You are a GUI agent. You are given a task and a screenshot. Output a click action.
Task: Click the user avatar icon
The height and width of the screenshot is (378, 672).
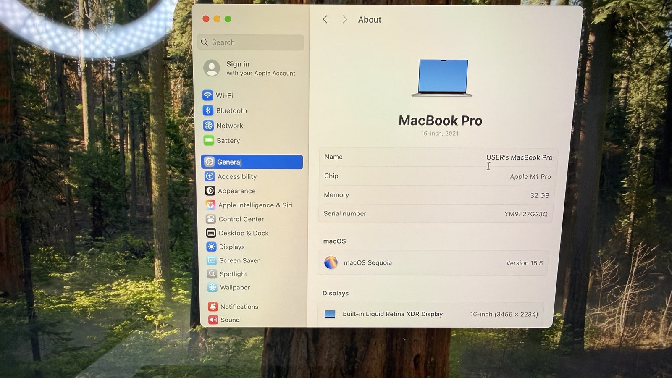coord(212,68)
